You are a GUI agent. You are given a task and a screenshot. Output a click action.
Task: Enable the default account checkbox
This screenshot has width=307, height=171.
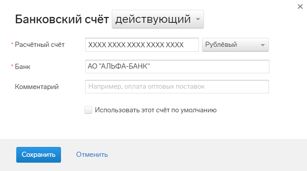[x=88, y=110]
